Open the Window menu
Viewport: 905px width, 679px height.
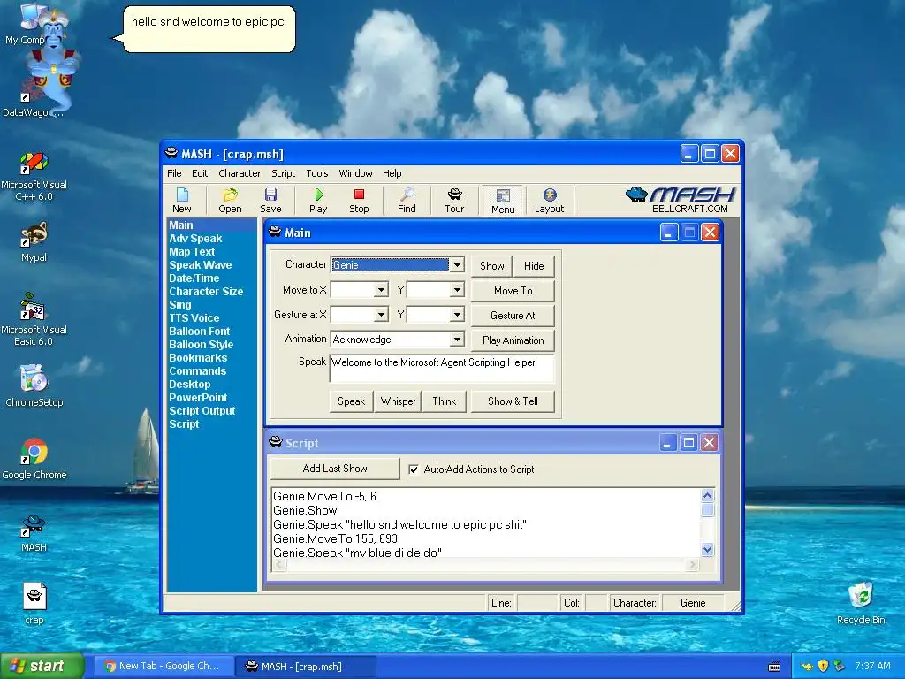355,173
